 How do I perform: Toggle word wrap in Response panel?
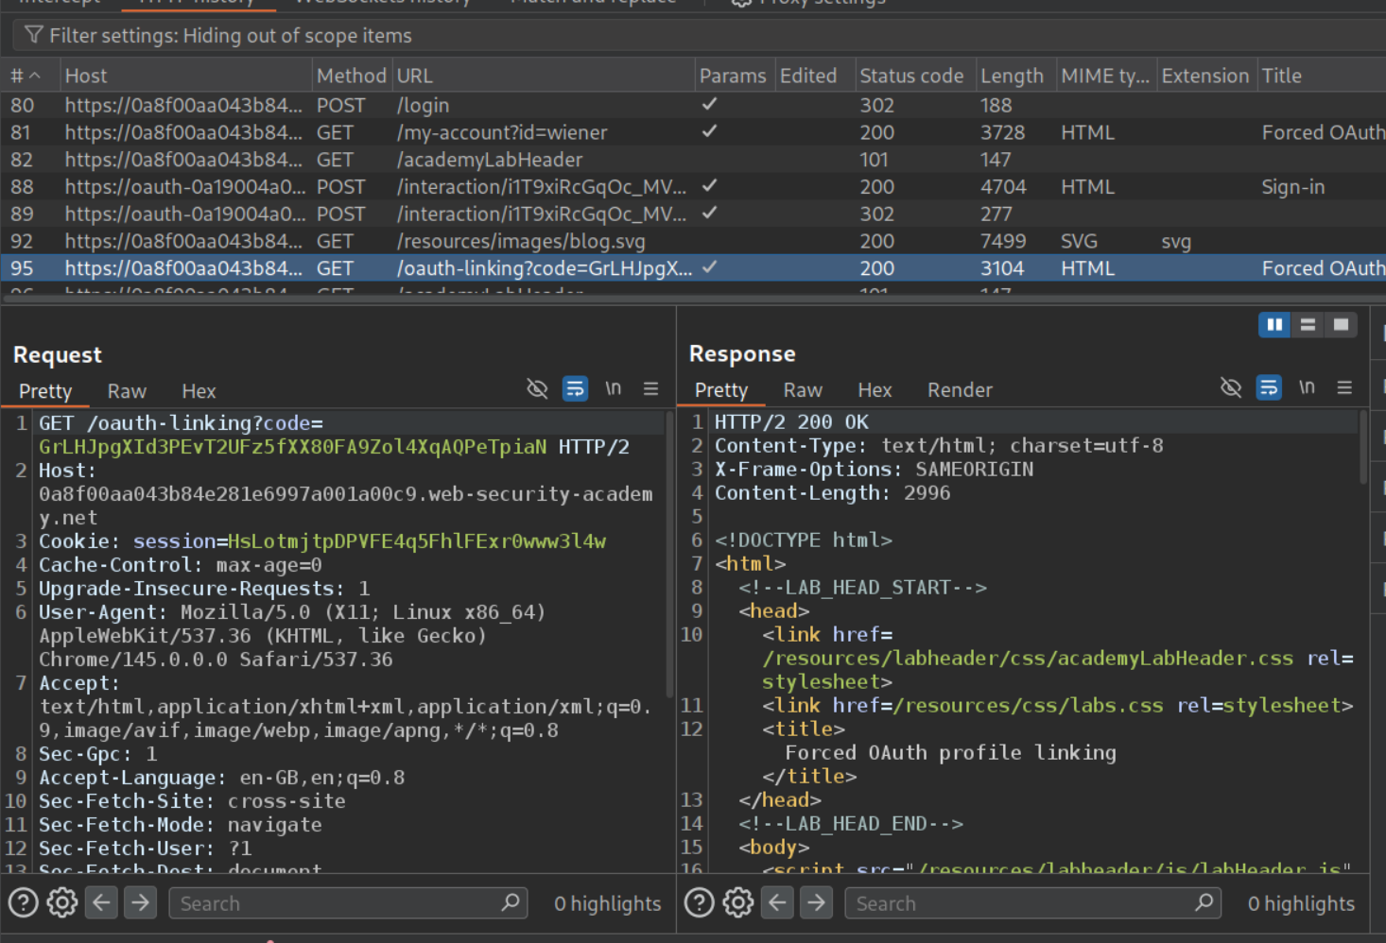pyautogui.click(x=1269, y=387)
